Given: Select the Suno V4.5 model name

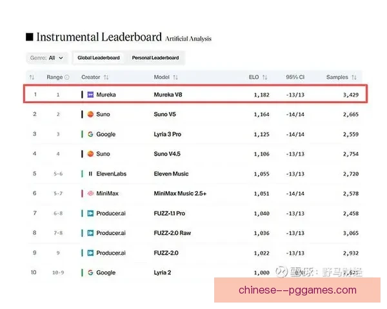Looking at the screenshot, I should [167, 154].
